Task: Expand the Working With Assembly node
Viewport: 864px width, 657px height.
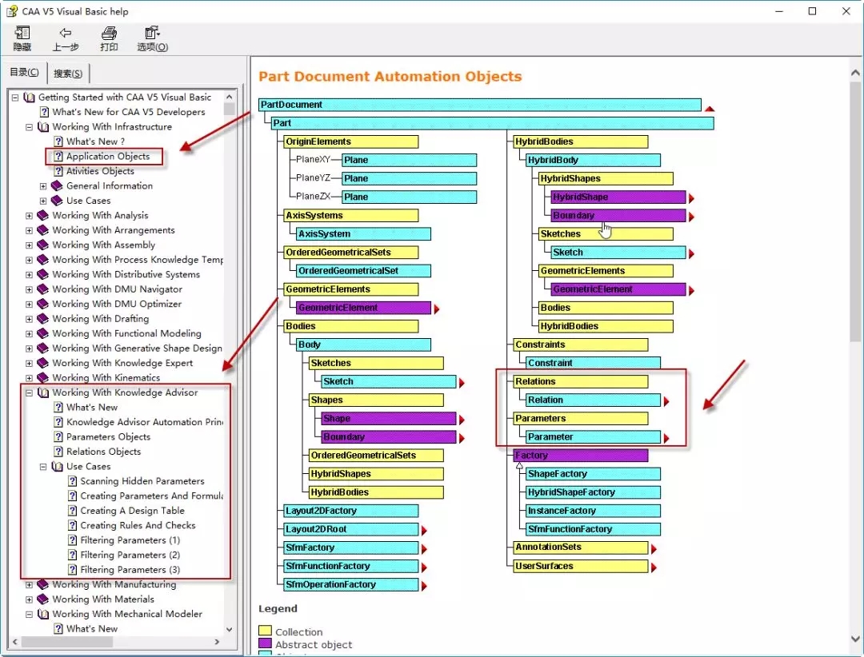Action: 30,245
